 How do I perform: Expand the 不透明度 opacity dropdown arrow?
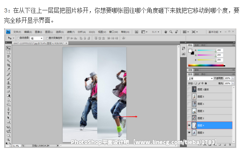(233, 78)
